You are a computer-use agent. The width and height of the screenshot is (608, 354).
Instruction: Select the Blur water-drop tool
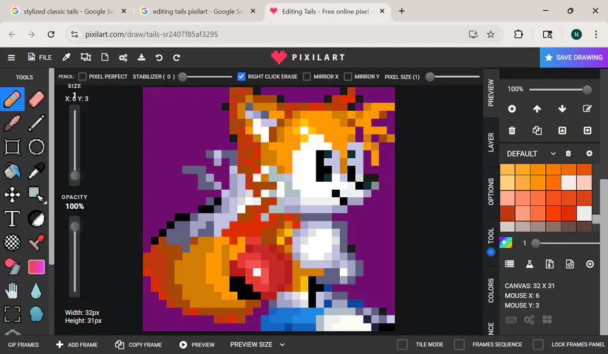(36, 290)
